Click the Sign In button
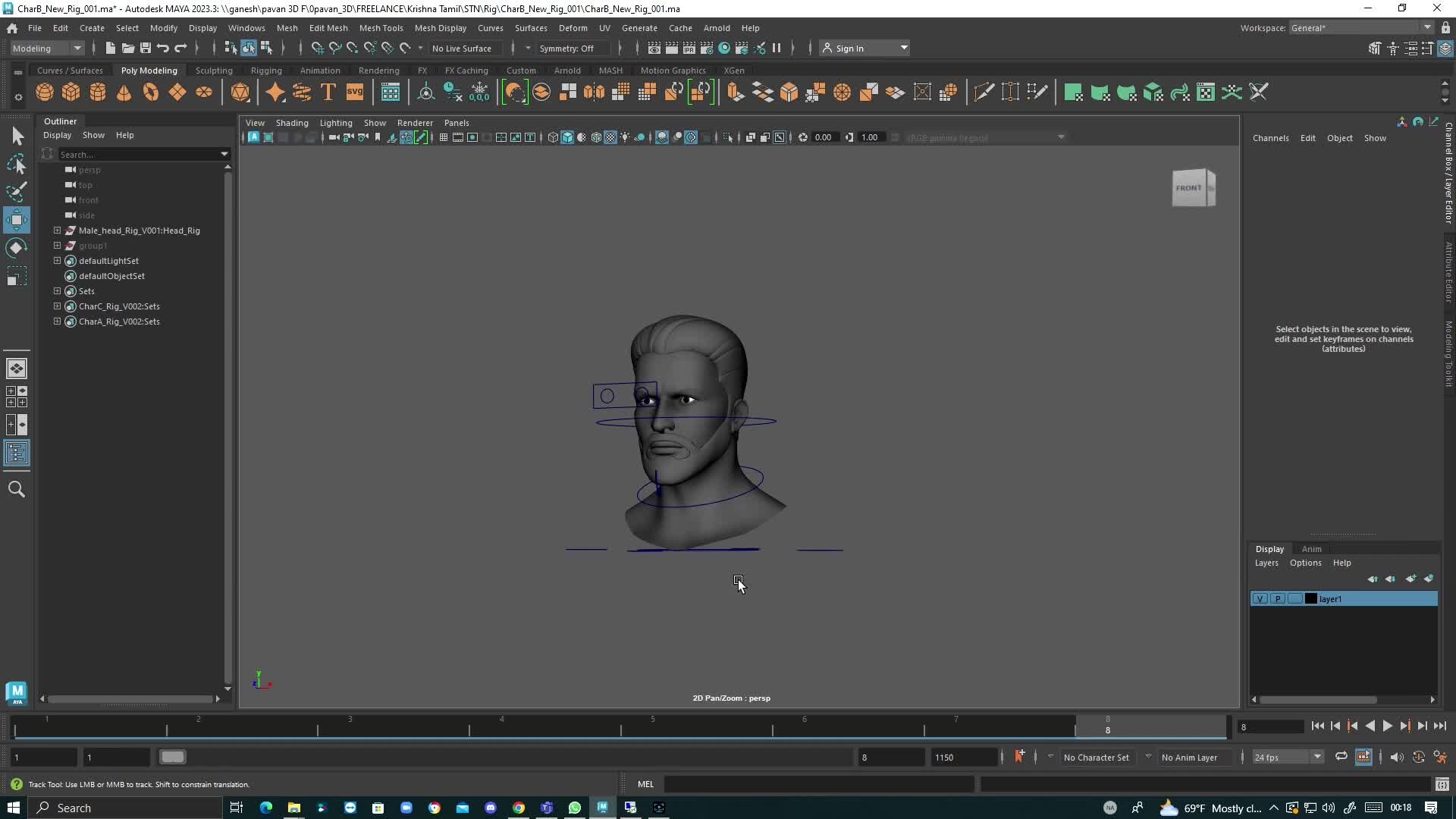This screenshot has height=819, width=1456. (851, 47)
